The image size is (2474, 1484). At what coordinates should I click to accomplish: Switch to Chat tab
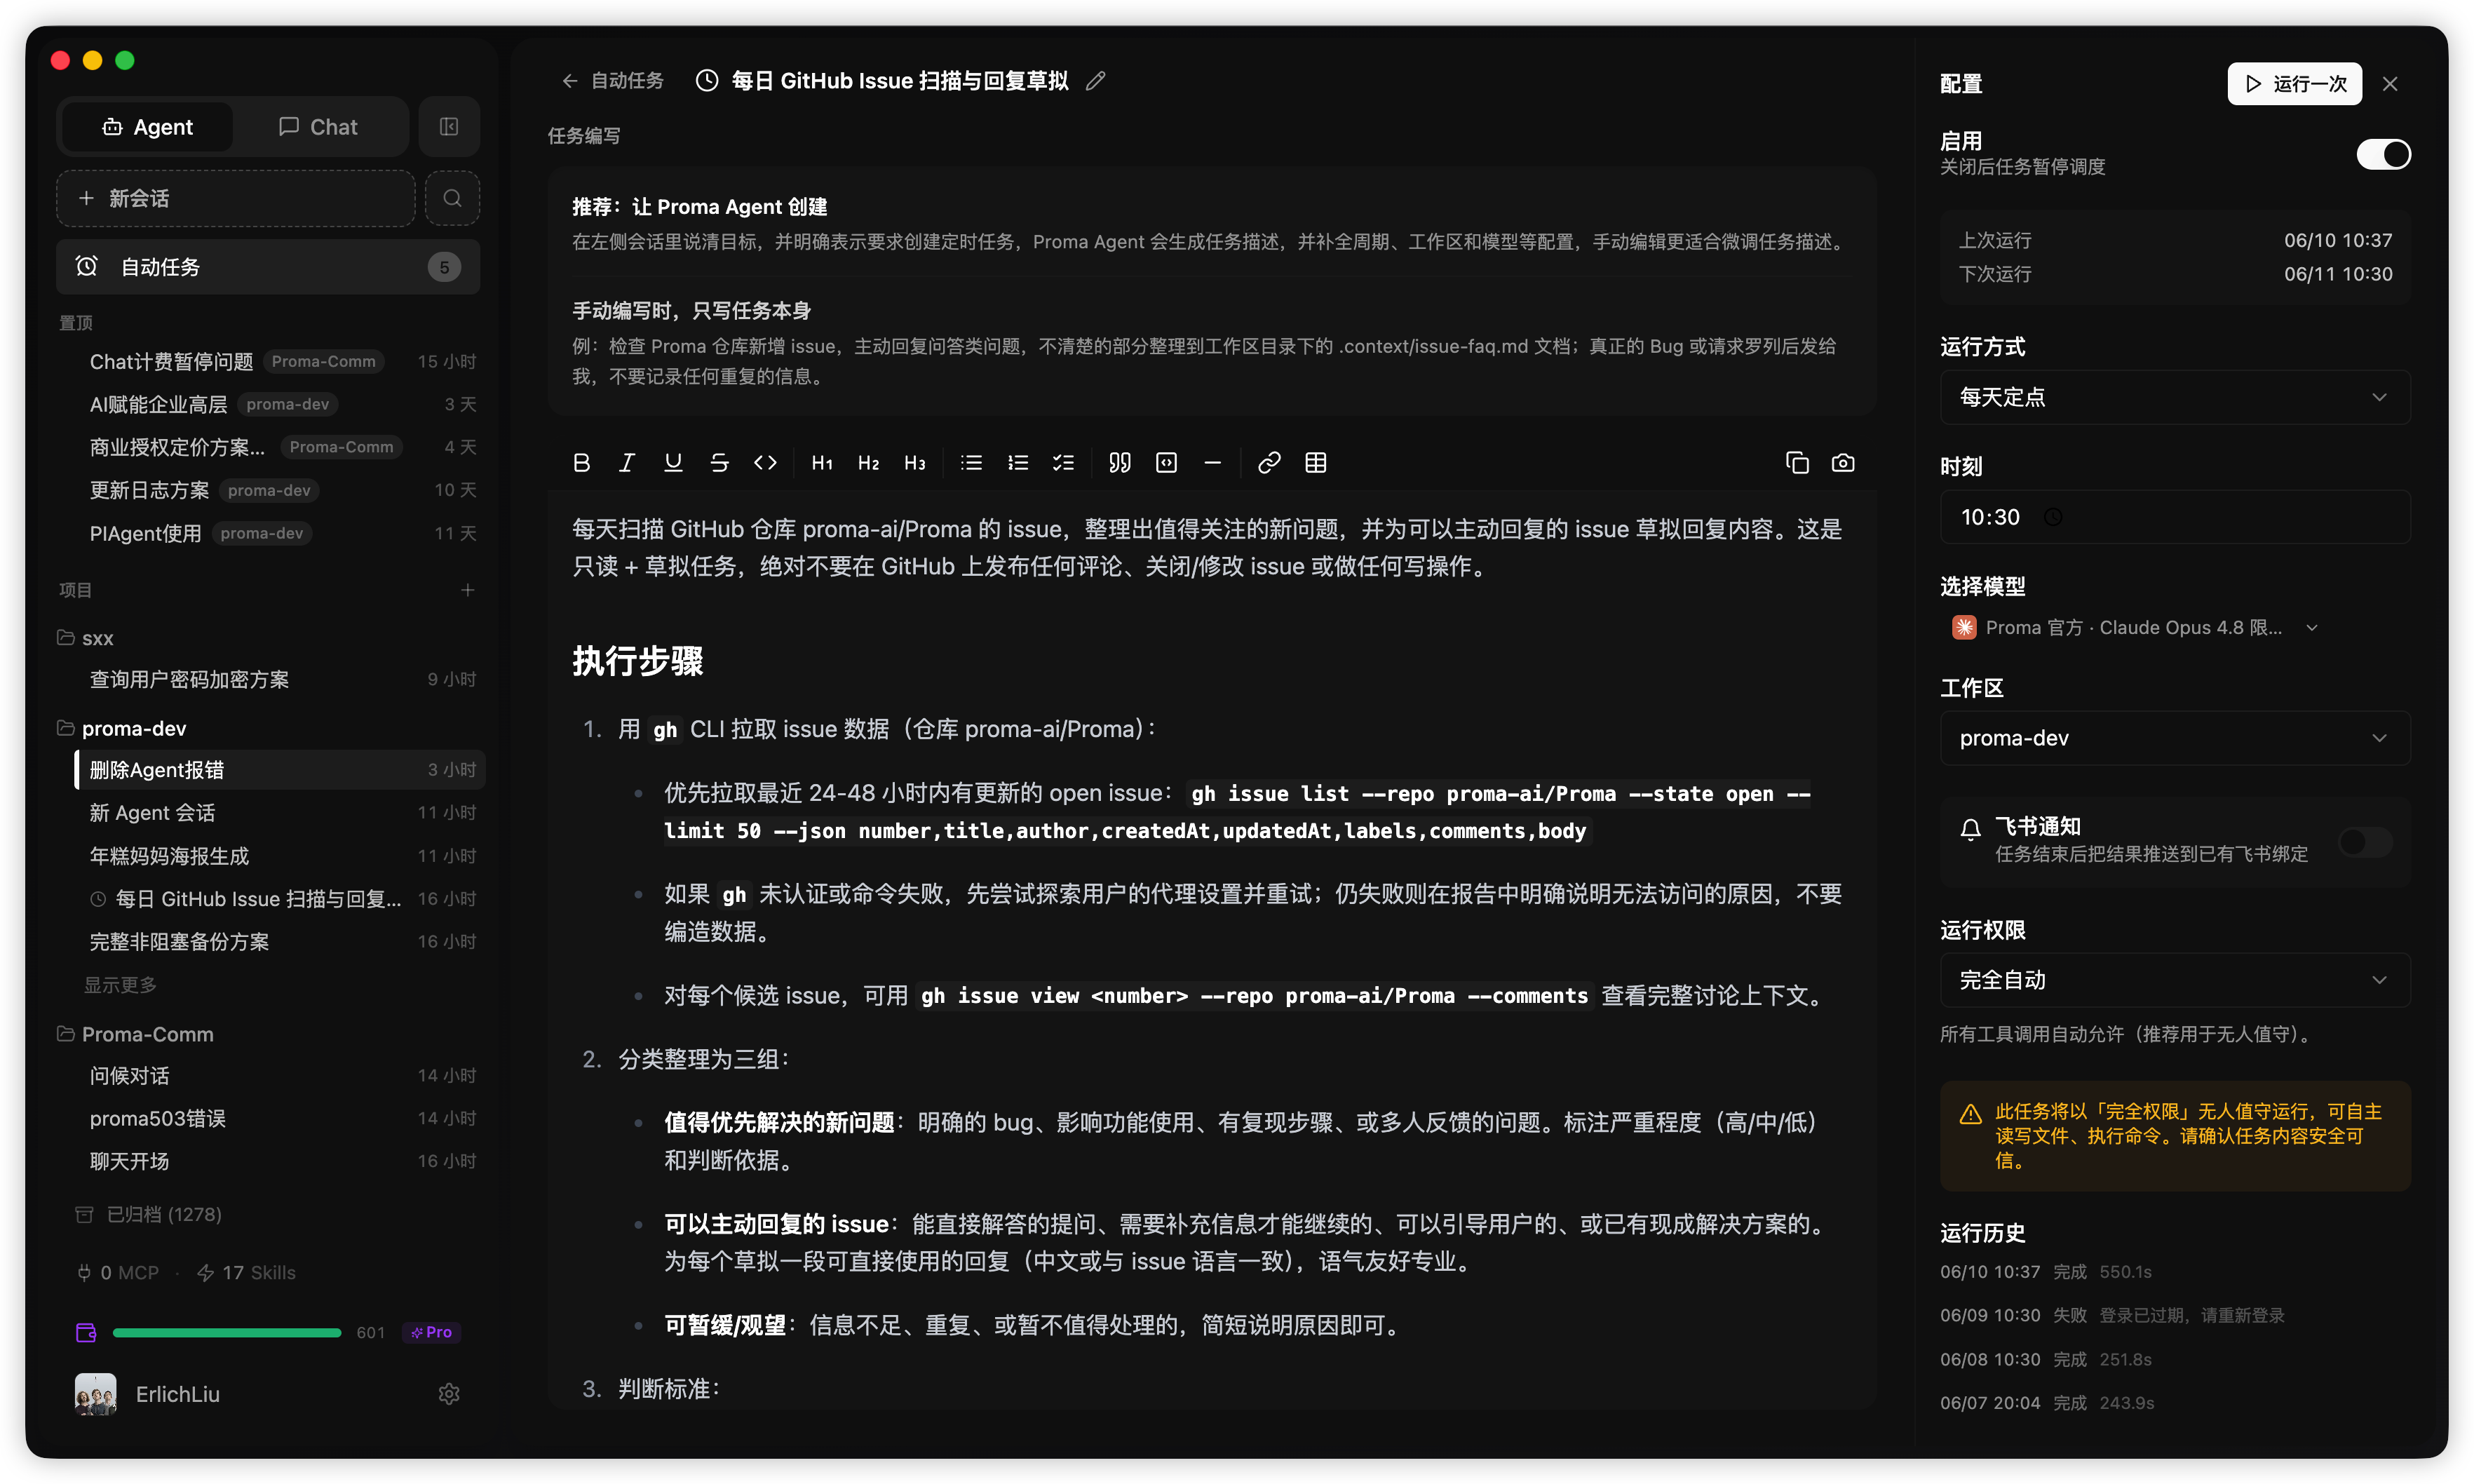tap(319, 127)
